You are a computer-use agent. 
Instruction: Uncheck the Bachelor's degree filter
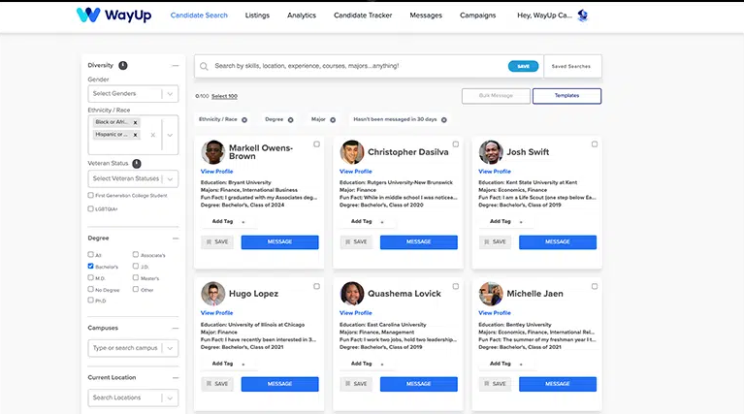pos(90,266)
